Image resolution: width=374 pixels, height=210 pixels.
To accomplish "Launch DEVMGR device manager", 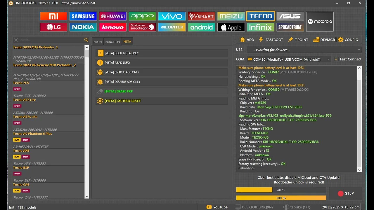I will point(324,40).
